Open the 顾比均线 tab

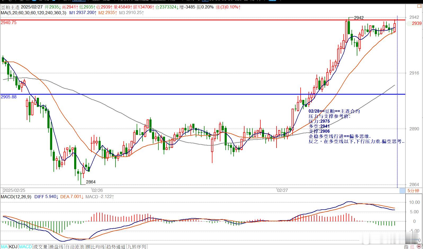(x=95, y=247)
